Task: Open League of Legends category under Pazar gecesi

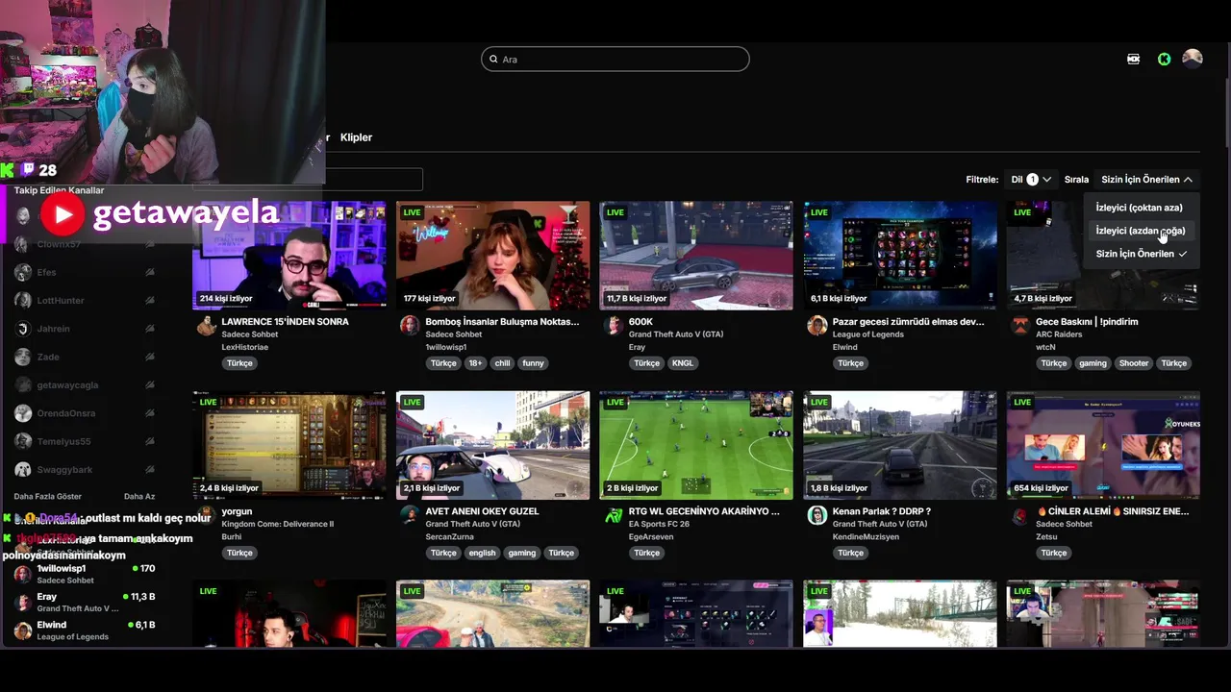Action: [x=867, y=334]
